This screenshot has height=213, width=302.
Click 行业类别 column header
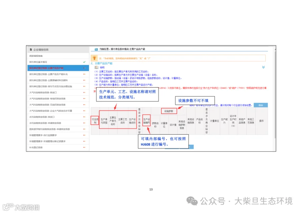(x=95, y=121)
